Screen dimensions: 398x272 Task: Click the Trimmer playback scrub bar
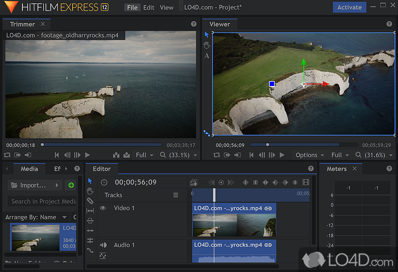pos(101,145)
